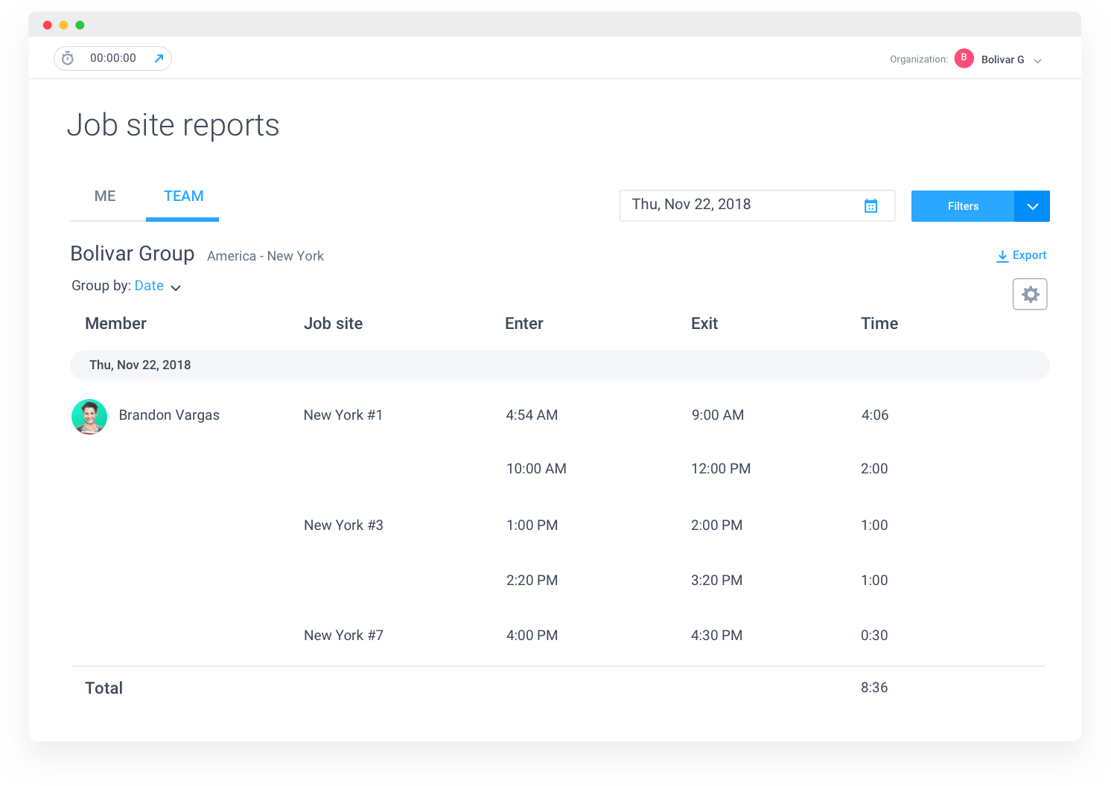Open the calendar icon in the date picker
This screenshot has height=786, width=1111.
coord(871,205)
